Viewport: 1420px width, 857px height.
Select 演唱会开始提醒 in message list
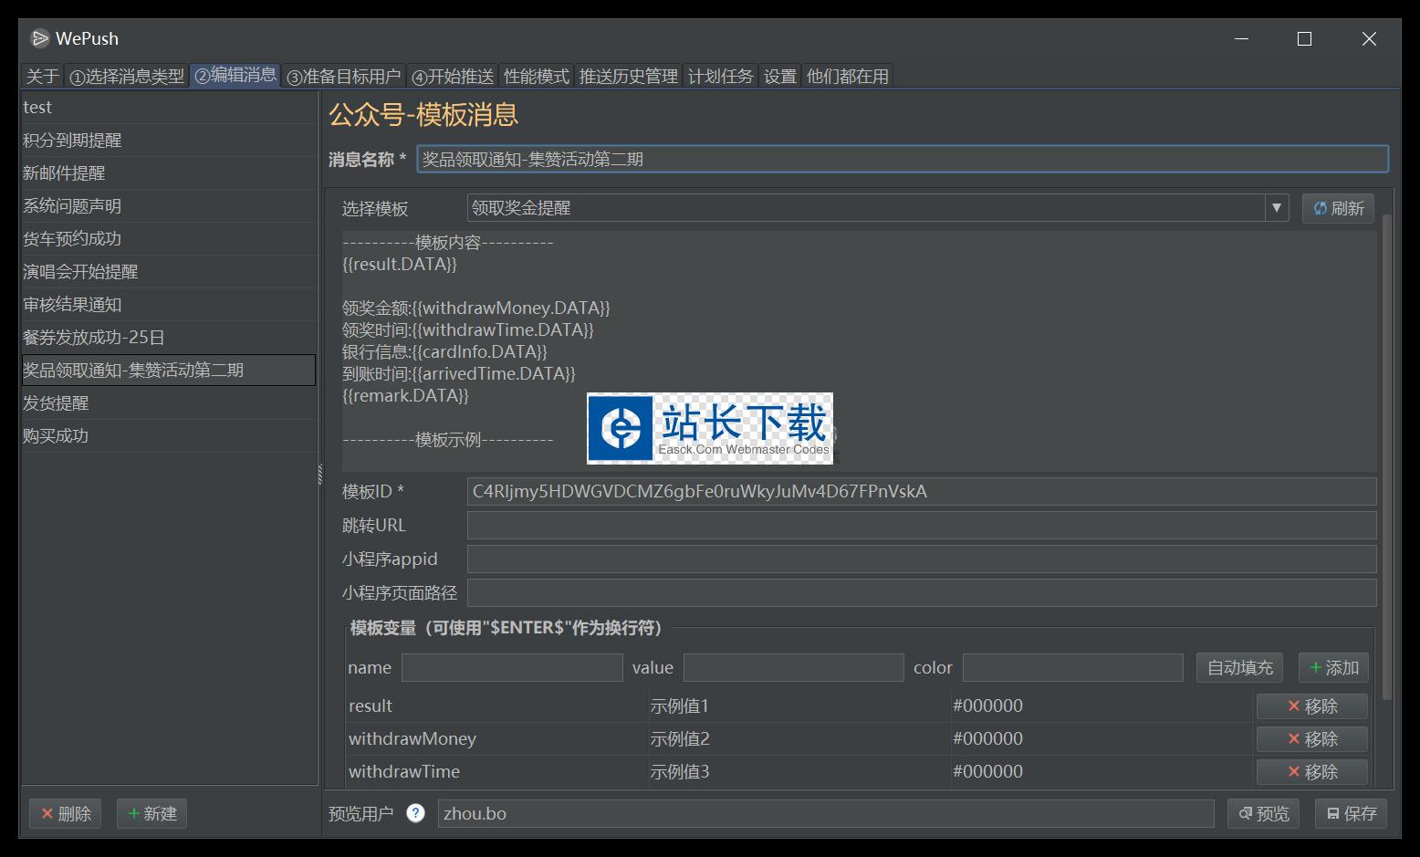80,272
